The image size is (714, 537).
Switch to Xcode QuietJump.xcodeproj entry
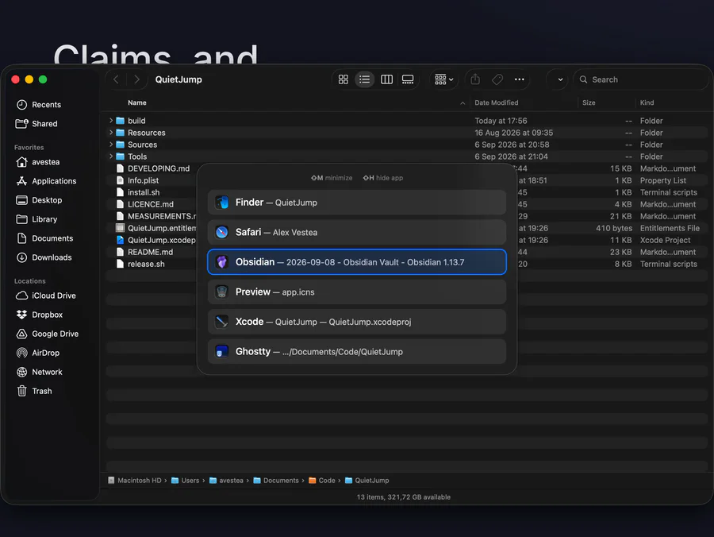click(357, 322)
